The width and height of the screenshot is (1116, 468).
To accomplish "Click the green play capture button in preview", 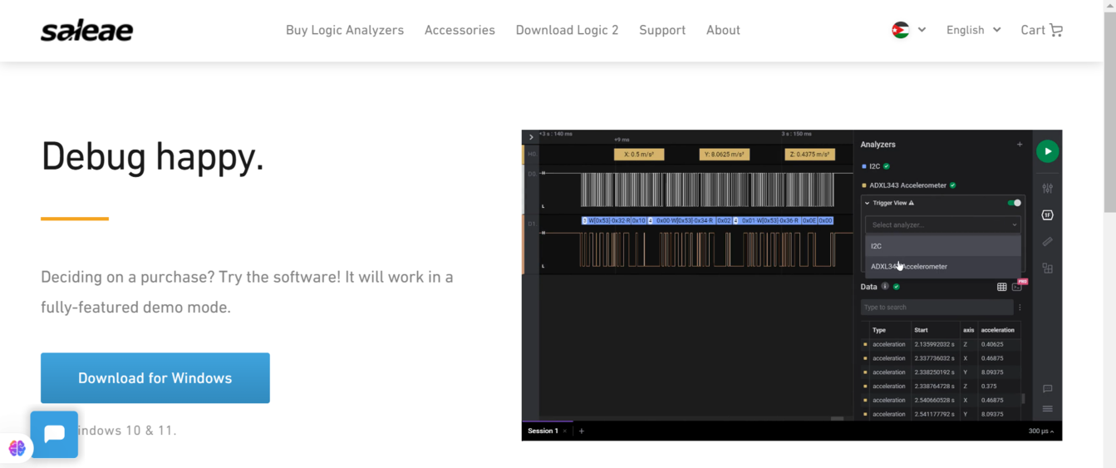I will coord(1047,151).
